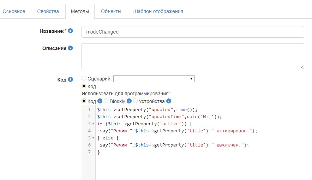Click inside the Описание text area
The width and height of the screenshot is (312, 180).
tap(193, 56)
